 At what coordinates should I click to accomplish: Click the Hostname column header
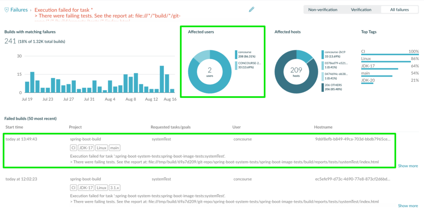click(323, 127)
